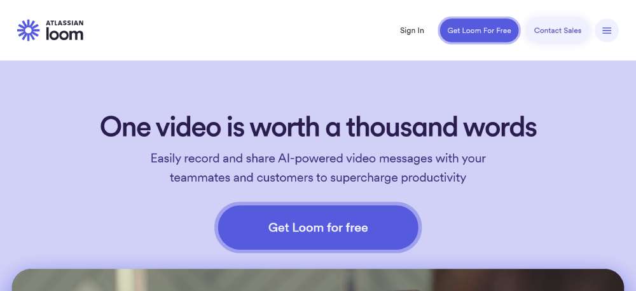Contact the sales team from the header
Viewport: 636px width, 291px height.
click(557, 30)
